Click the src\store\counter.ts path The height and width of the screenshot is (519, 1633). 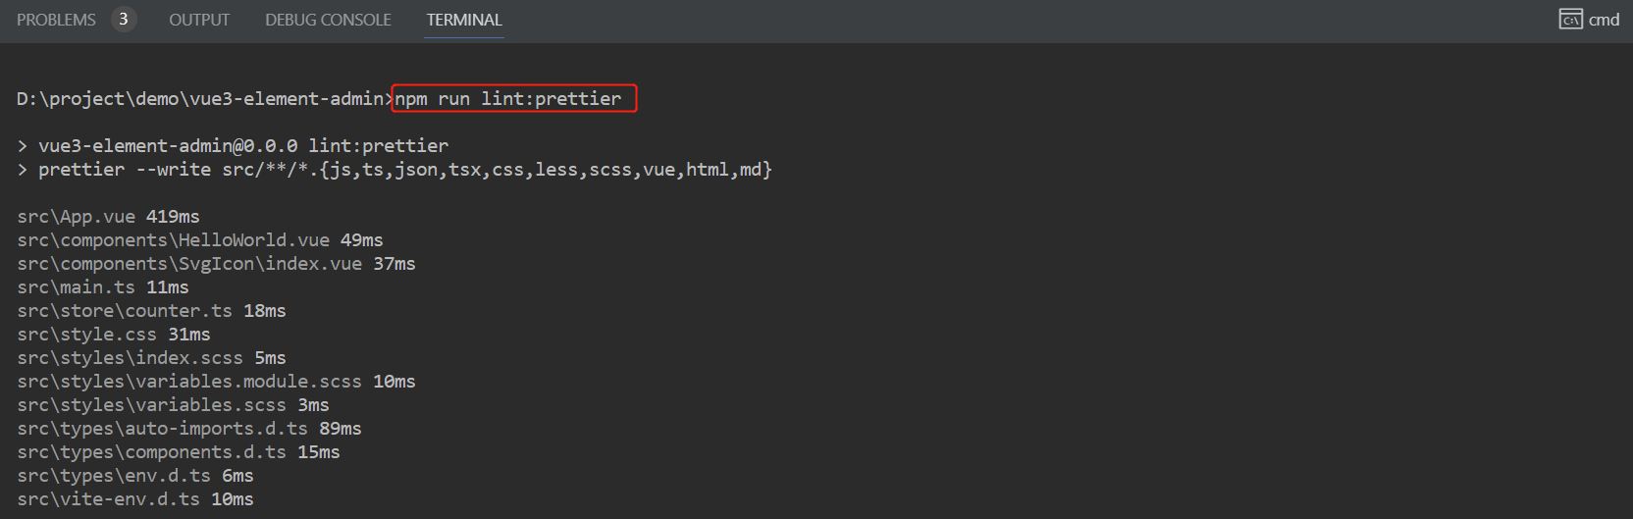click(125, 311)
